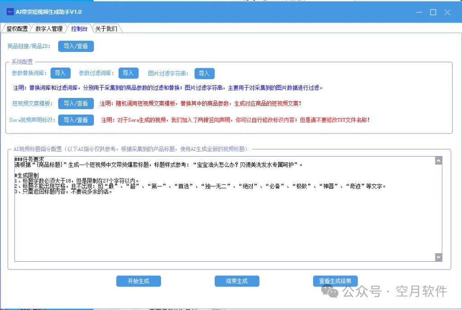Open 导入/查看 for 短视频文案模板
462x310 pixels.
[x=76, y=103]
